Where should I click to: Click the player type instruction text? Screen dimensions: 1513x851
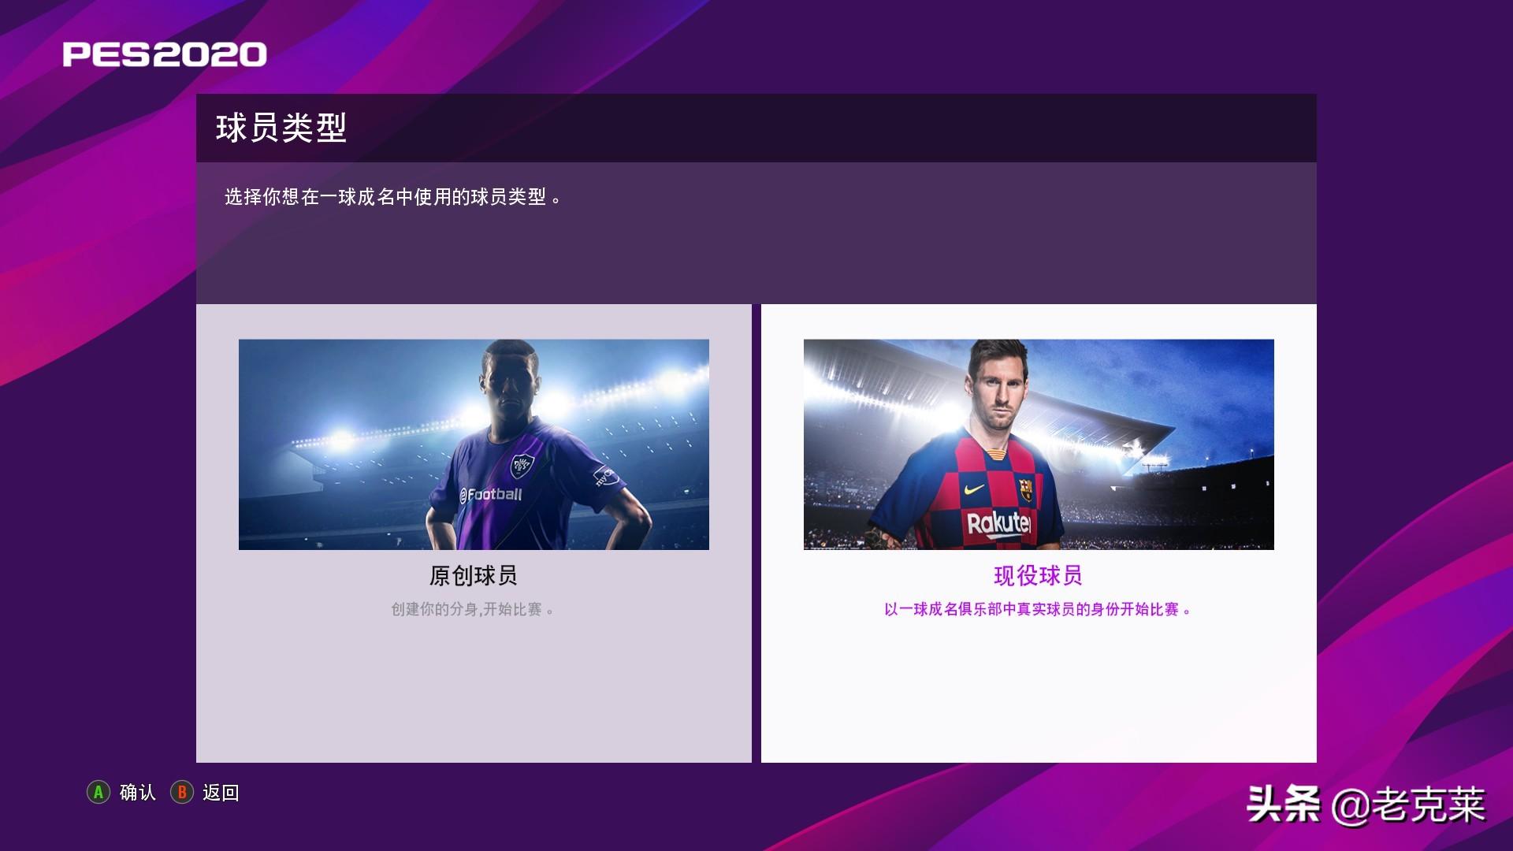393,197
